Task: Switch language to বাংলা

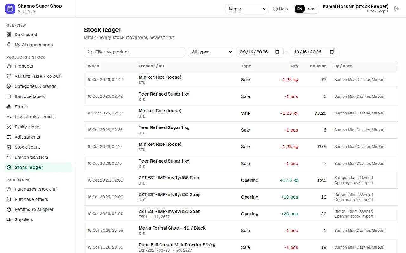Action: coord(311,9)
